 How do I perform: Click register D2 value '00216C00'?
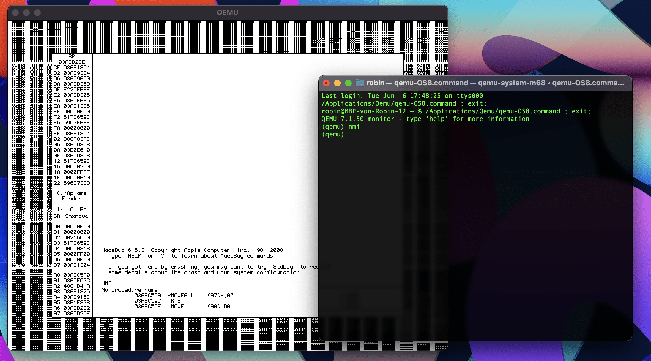(76, 237)
